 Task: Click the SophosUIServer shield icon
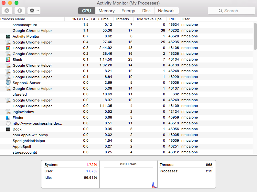click(x=8, y=83)
